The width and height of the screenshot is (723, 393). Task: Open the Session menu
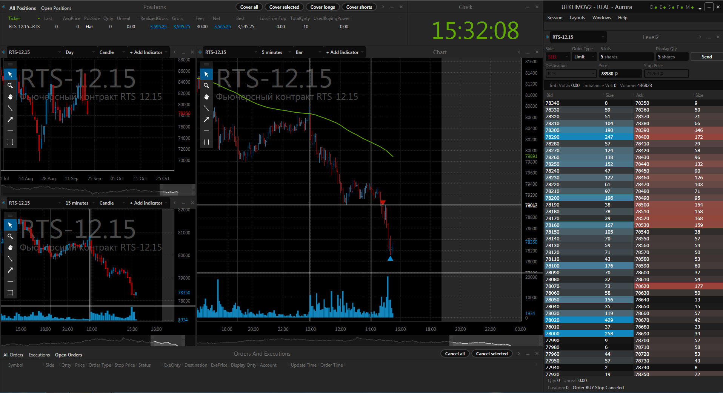(555, 18)
